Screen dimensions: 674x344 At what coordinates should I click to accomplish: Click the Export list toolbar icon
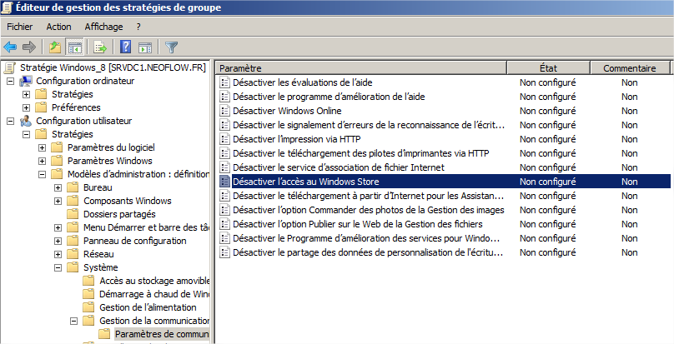(100, 47)
